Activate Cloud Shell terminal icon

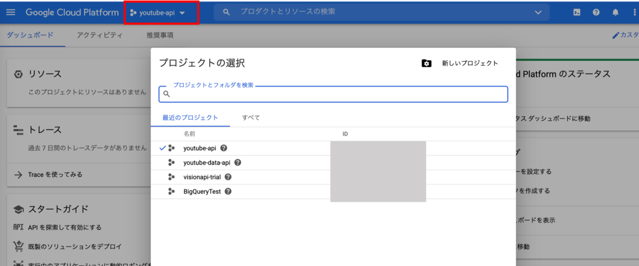click(577, 12)
